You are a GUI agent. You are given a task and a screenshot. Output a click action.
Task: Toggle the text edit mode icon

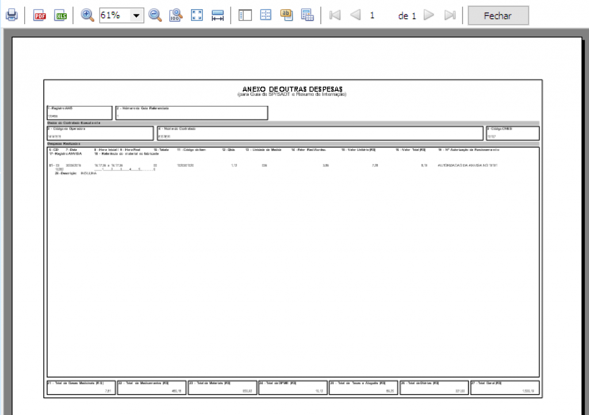click(x=286, y=16)
